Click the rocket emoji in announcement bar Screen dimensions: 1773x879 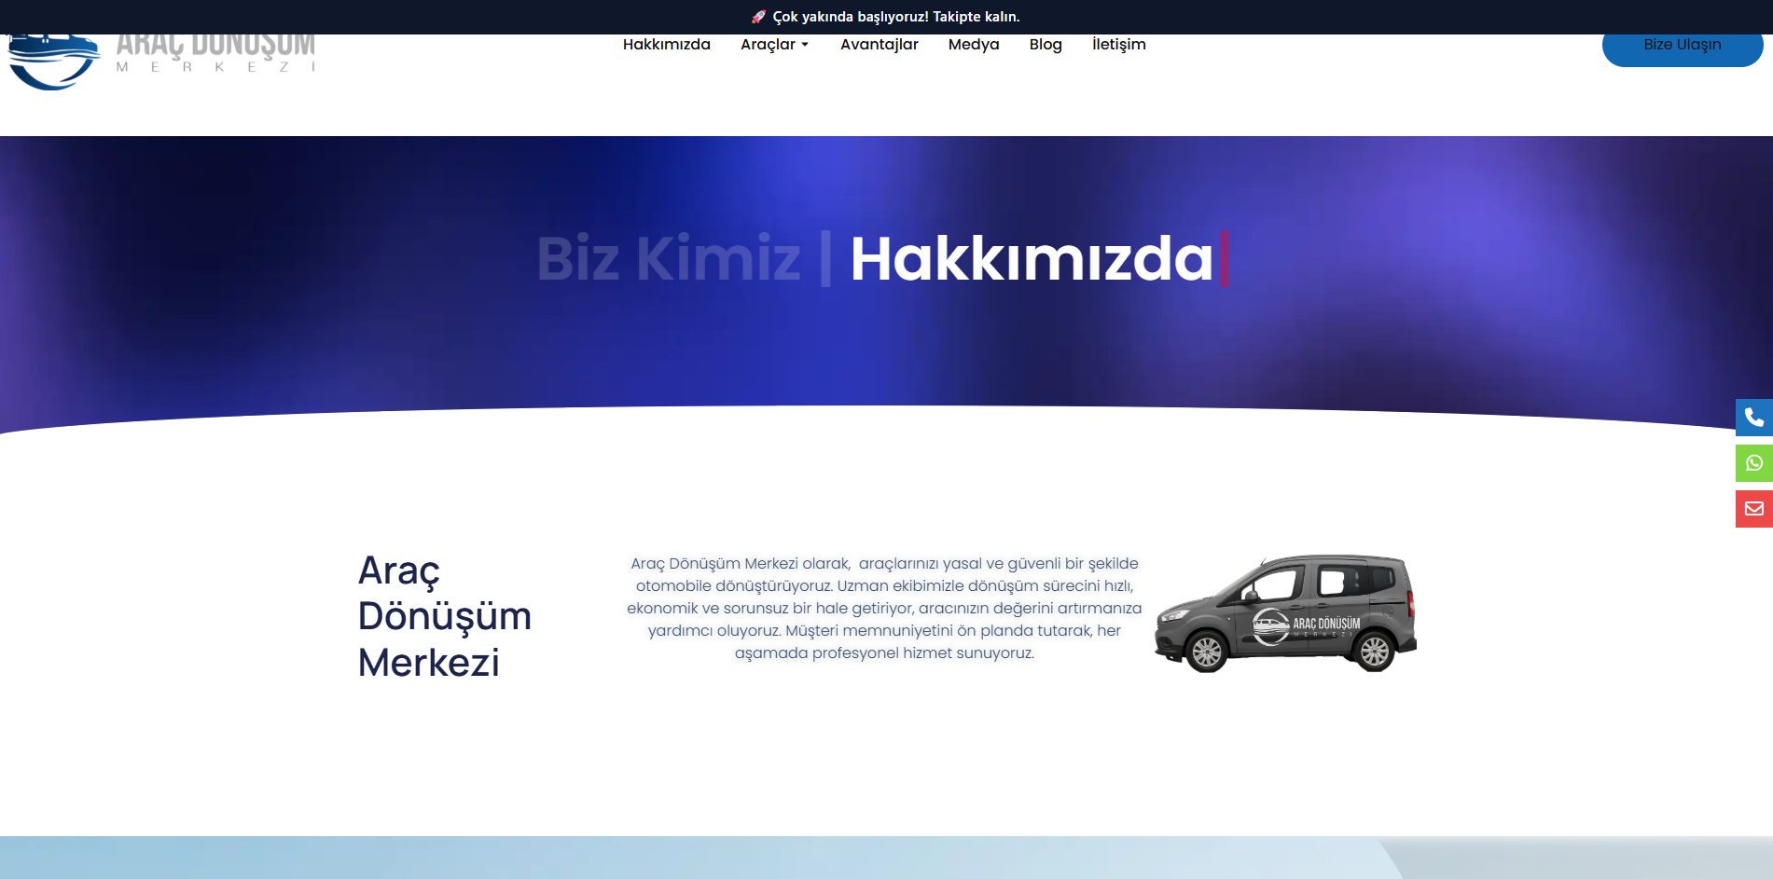pos(758,17)
